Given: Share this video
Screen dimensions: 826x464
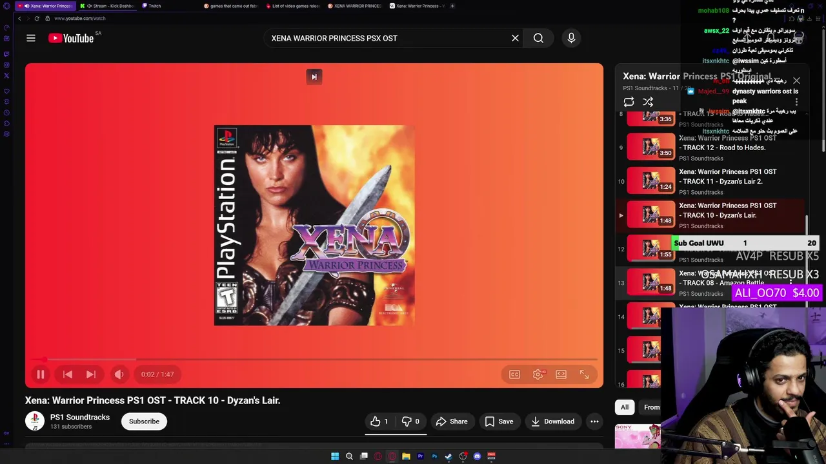Looking at the screenshot, I should 452,421.
